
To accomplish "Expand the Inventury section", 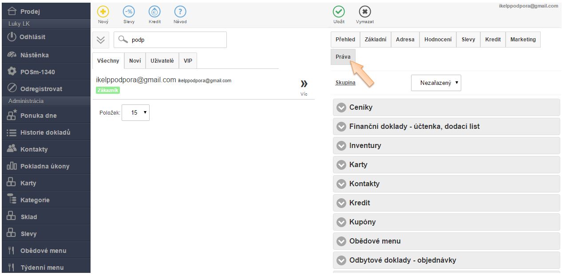I will (x=341, y=146).
